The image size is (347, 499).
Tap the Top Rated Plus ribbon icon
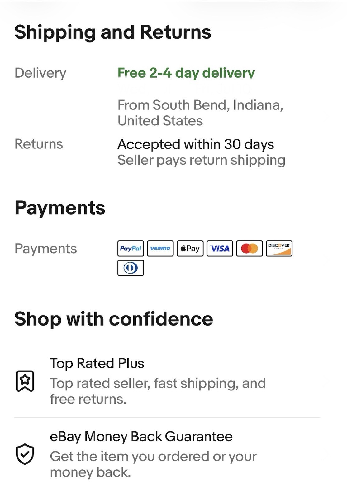point(25,381)
